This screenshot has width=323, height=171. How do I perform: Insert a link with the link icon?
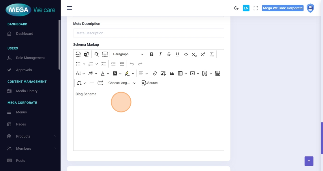tap(155, 74)
